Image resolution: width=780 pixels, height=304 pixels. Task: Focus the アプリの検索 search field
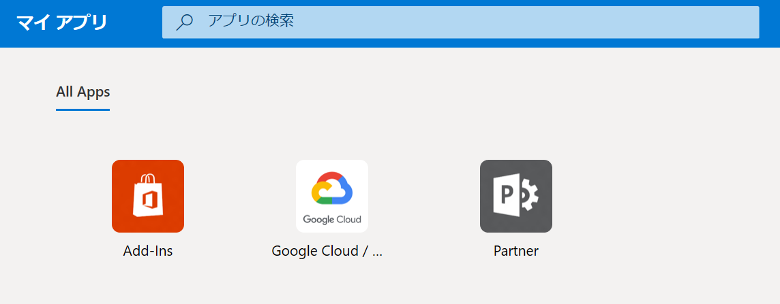pos(460,22)
